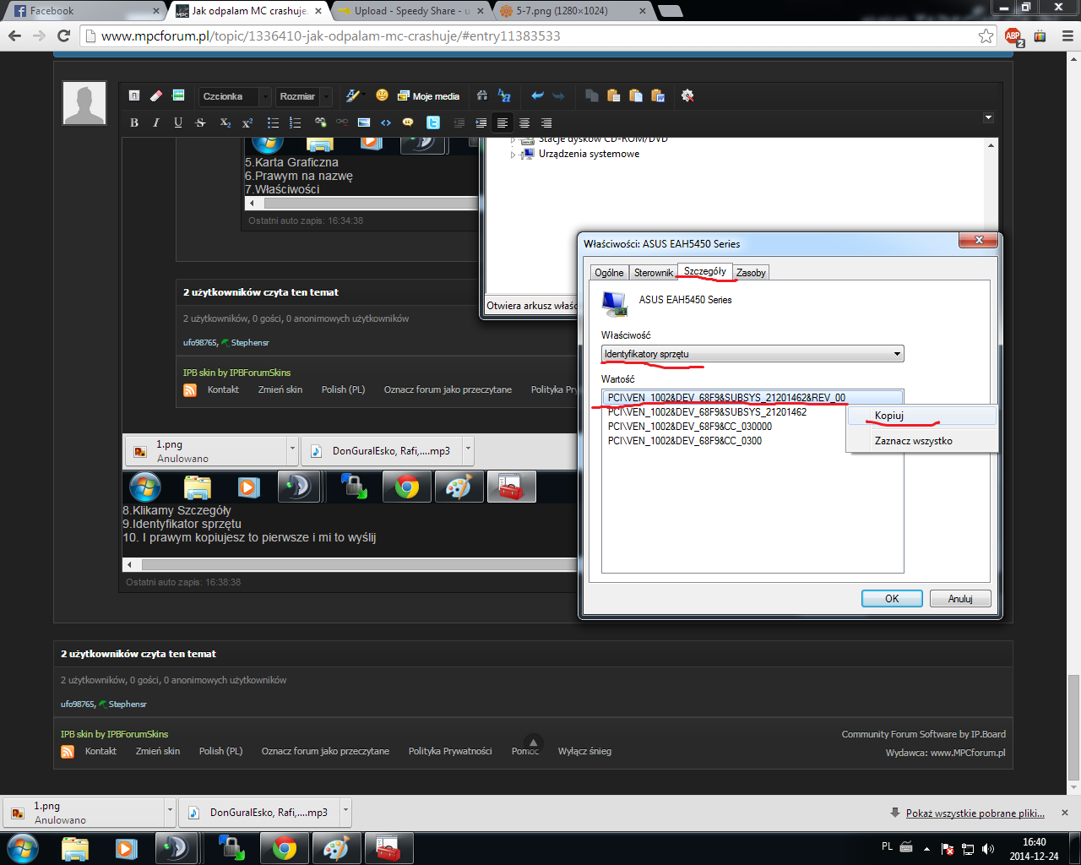Click the Replace text icon
The width and height of the screenshot is (1081, 865).
pos(504,95)
